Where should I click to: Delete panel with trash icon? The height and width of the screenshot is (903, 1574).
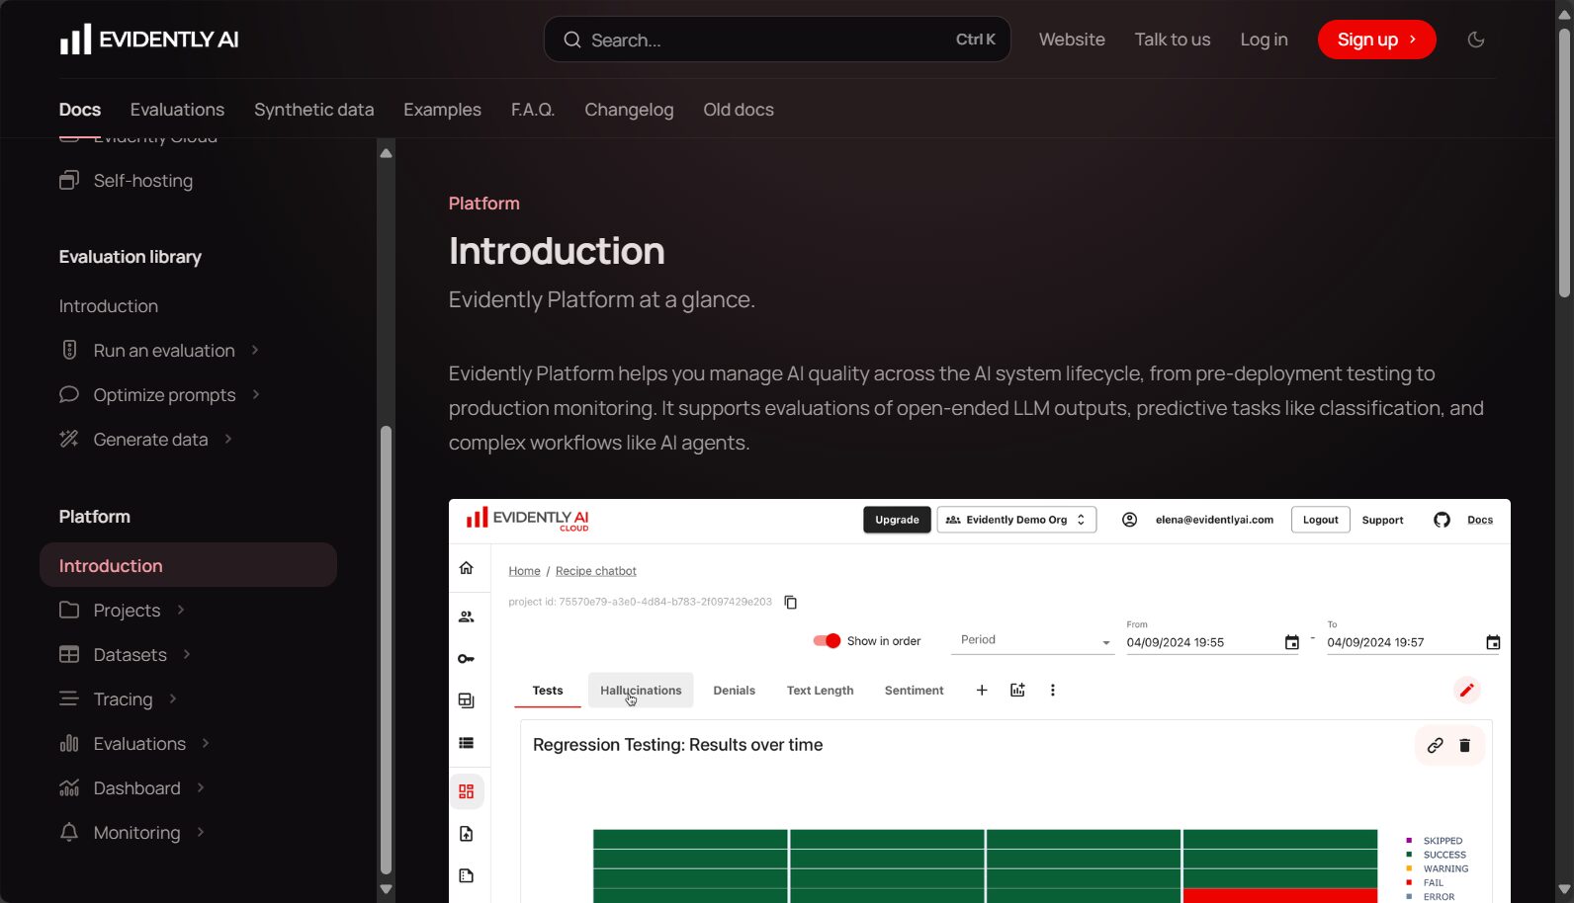click(1465, 745)
